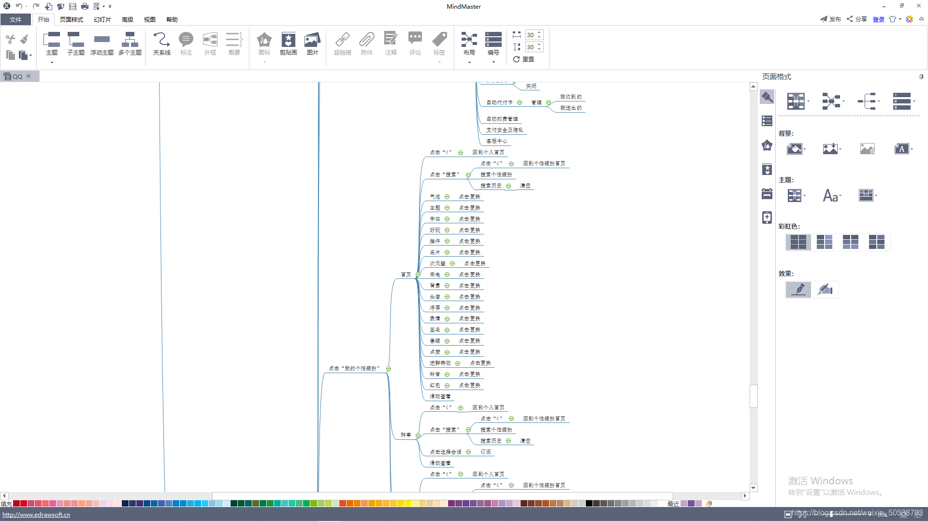Open background fill color dropdown

point(796,149)
